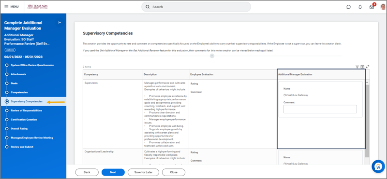Go to Attachments step
This screenshot has width=387, height=179.
click(18, 74)
